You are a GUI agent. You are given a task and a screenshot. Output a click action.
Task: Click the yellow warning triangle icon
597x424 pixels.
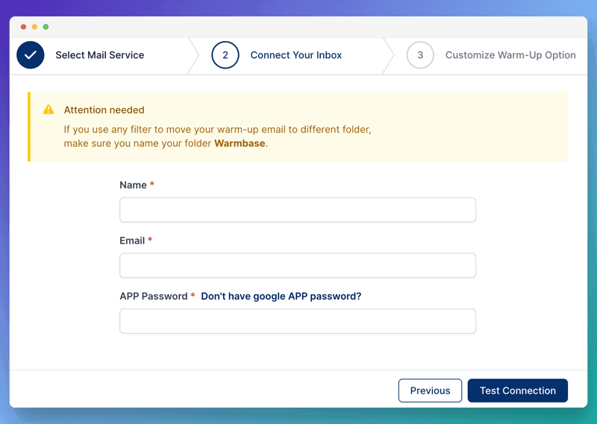(x=49, y=110)
